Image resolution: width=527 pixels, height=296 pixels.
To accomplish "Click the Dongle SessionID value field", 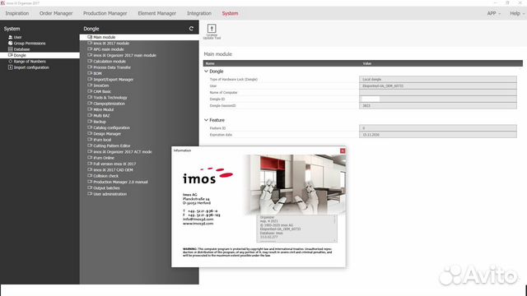I will point(438,106).
